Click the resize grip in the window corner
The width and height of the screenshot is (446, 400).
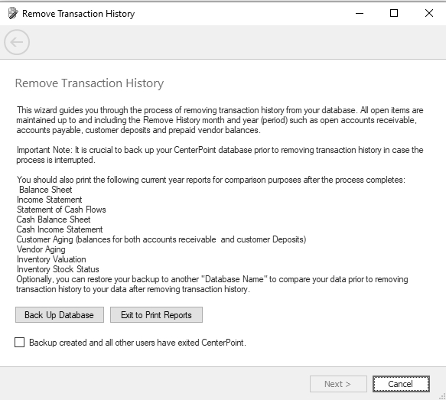click(x=442, y=396)
